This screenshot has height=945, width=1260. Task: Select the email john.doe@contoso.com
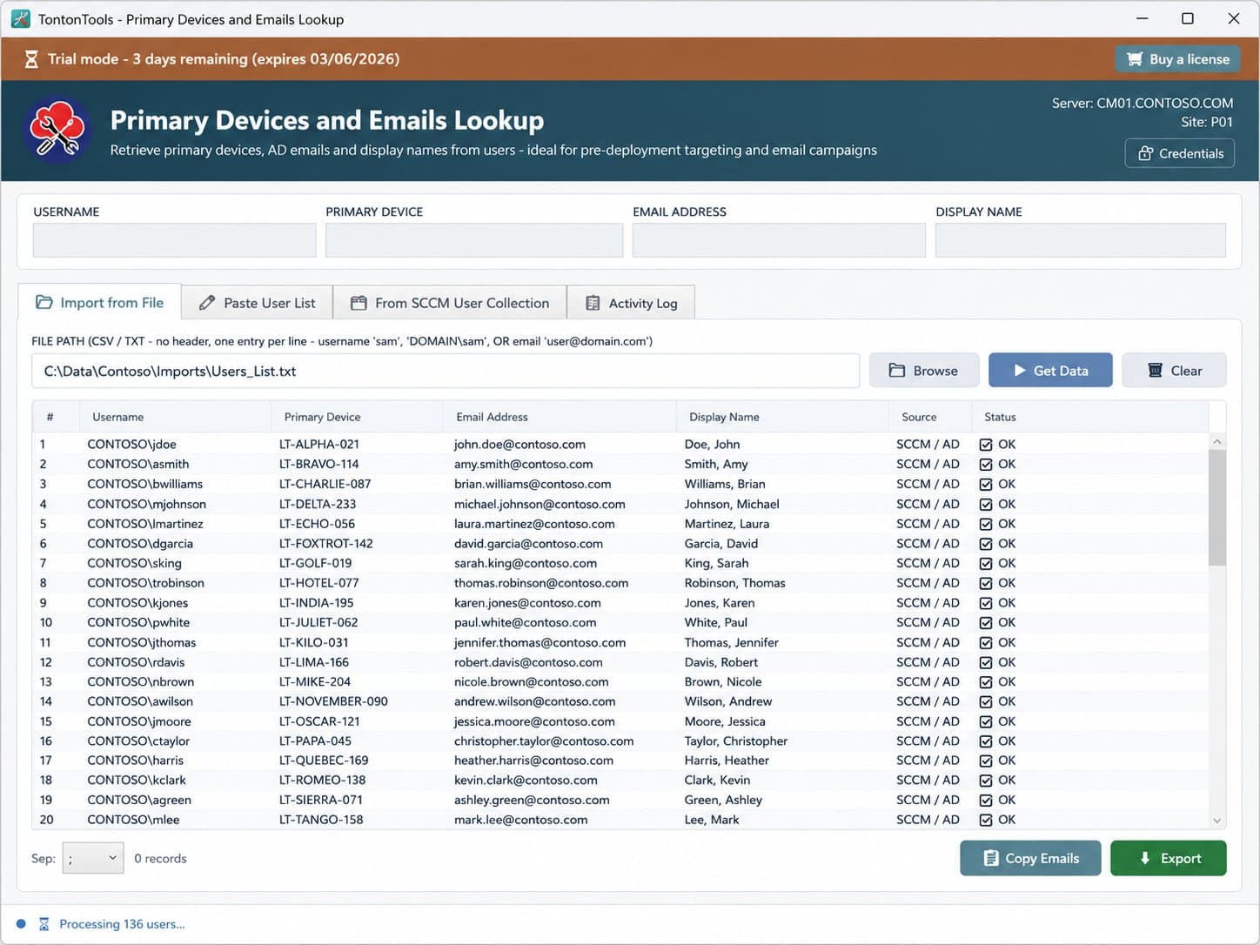519,445
